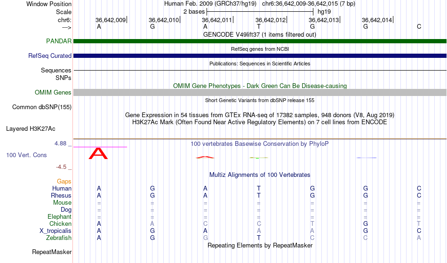Click 100 vertebrates Basewise Conservation by PhyloP title

point(260,144)
